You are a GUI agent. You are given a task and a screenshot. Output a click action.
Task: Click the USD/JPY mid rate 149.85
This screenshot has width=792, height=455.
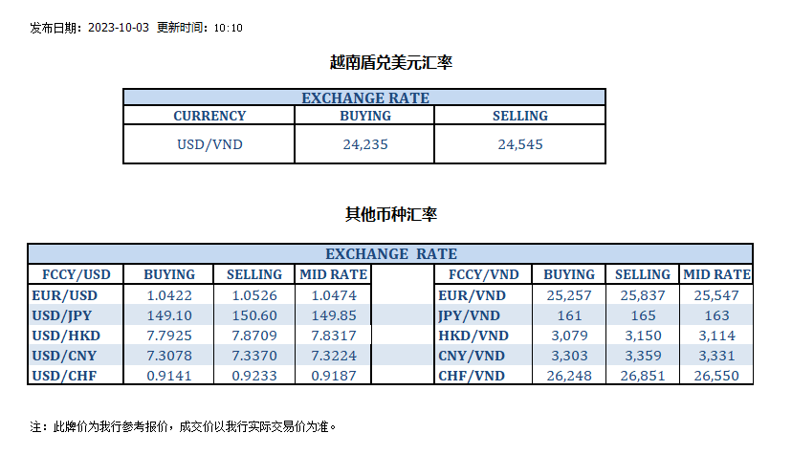click(333, 315)
